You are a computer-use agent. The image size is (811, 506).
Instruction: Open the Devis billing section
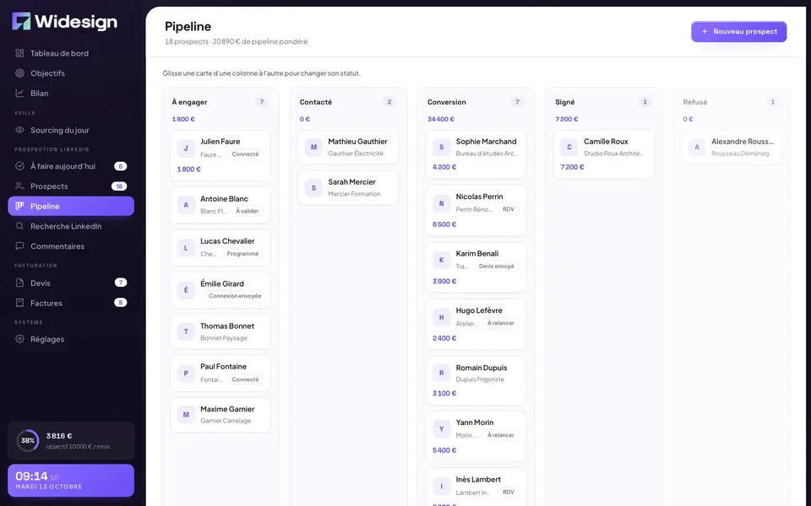[x=71, y=283]
